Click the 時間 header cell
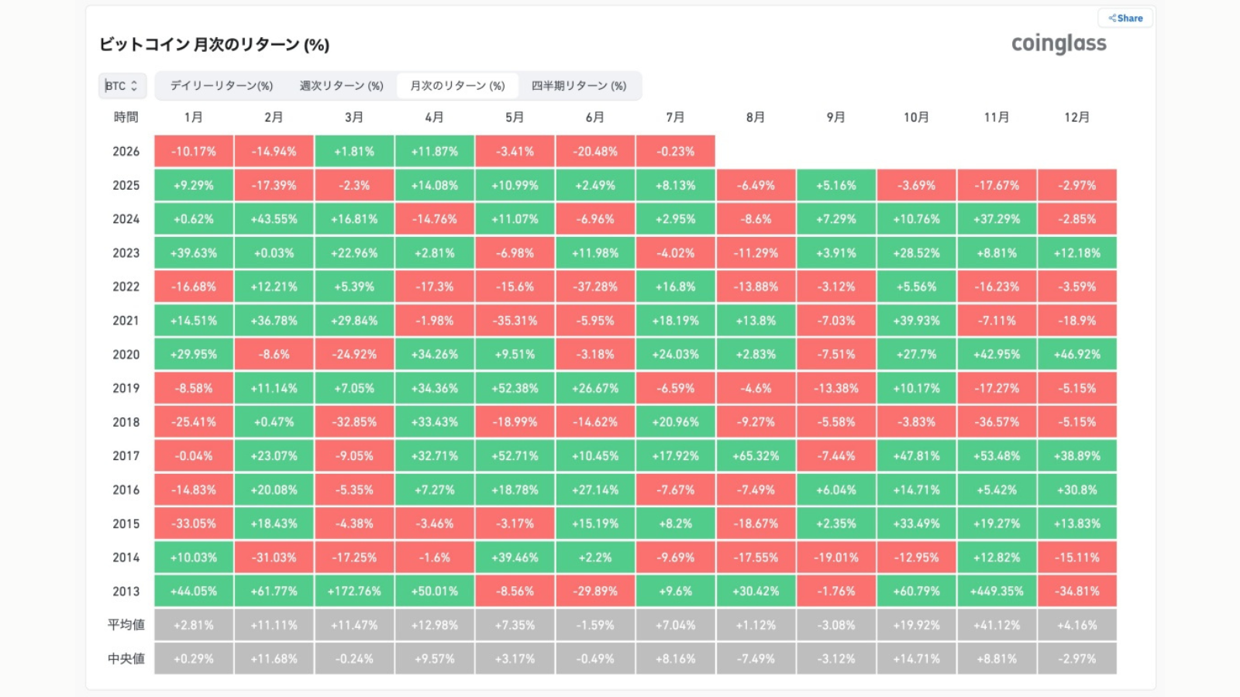1240x697 pixels. pyautogui.click(x=126, y=117)
